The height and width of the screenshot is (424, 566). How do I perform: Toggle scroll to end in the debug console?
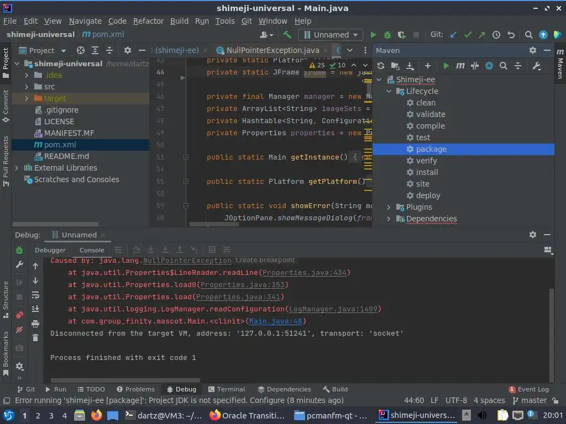click(35, 309)
